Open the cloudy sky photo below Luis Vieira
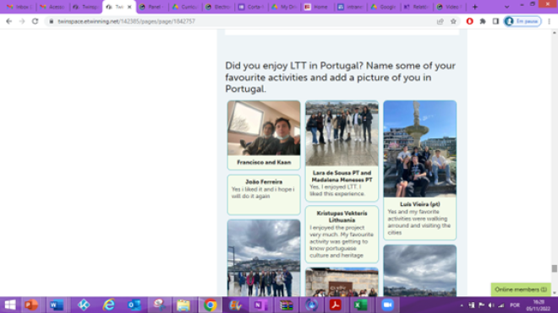 pos(420,271)
